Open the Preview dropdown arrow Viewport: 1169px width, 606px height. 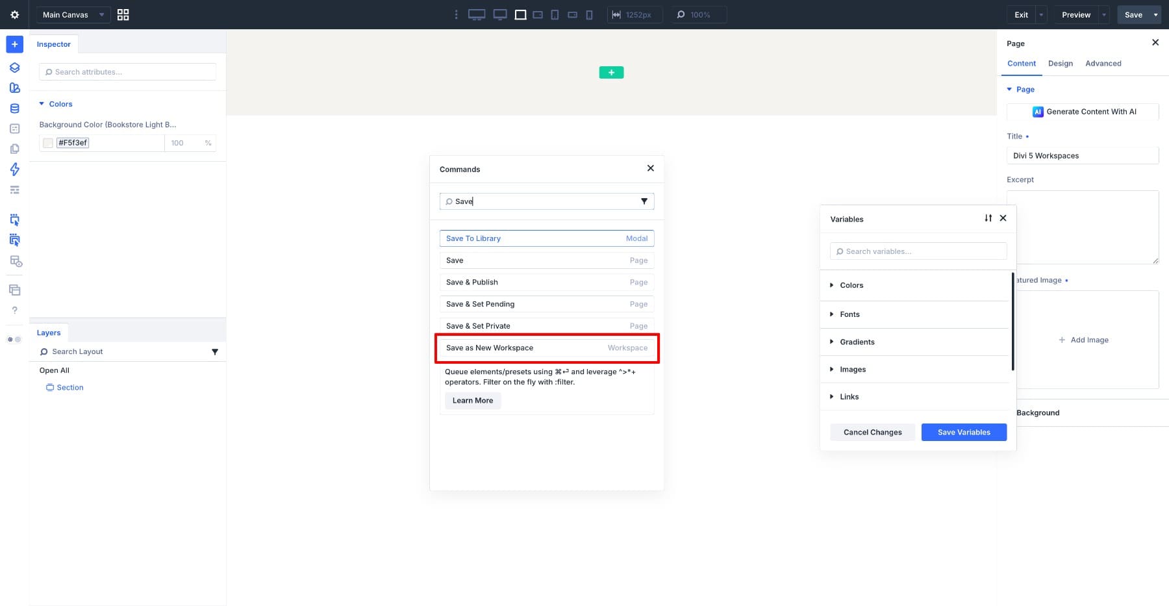click(x=1104, y=14)
